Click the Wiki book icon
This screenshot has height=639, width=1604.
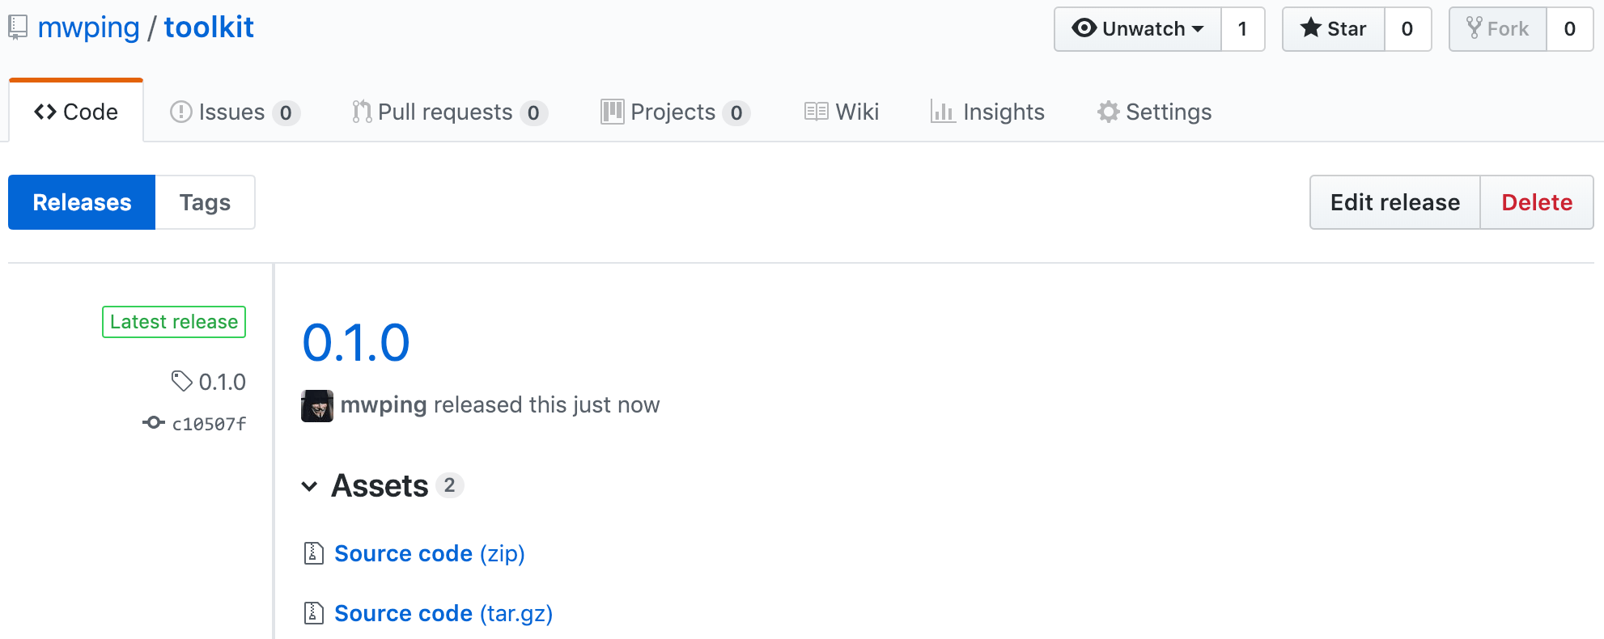coord(816,112)
